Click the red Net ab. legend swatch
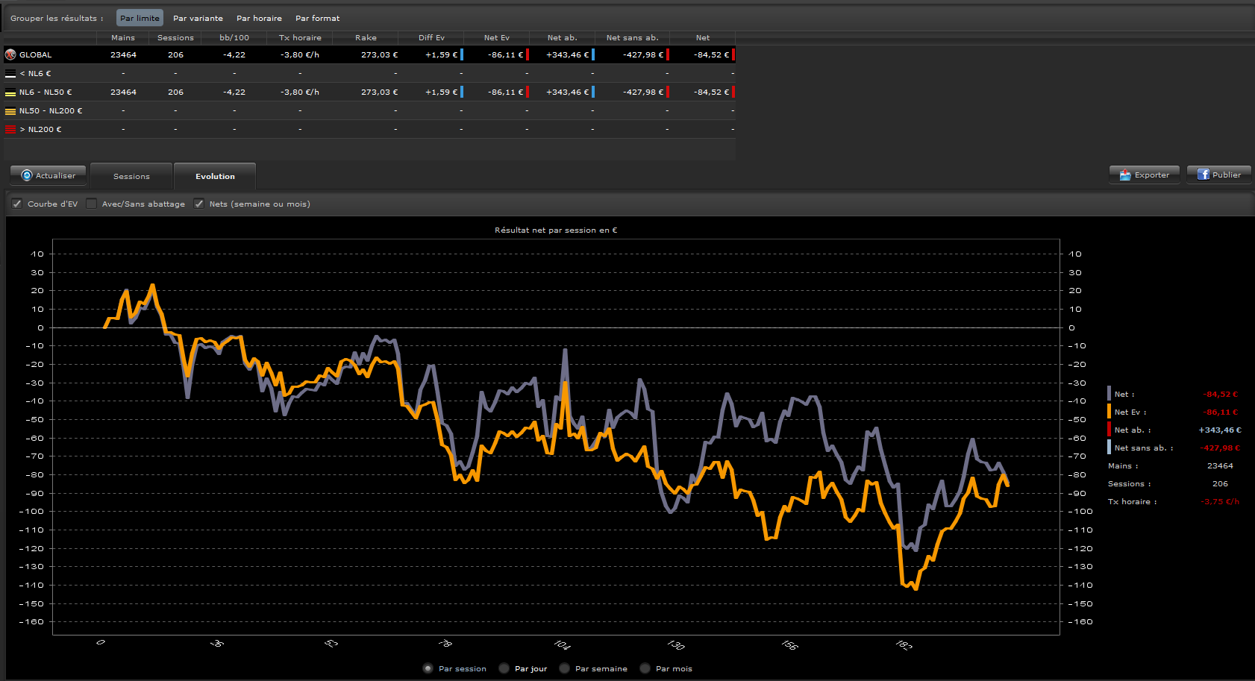 1110,430
